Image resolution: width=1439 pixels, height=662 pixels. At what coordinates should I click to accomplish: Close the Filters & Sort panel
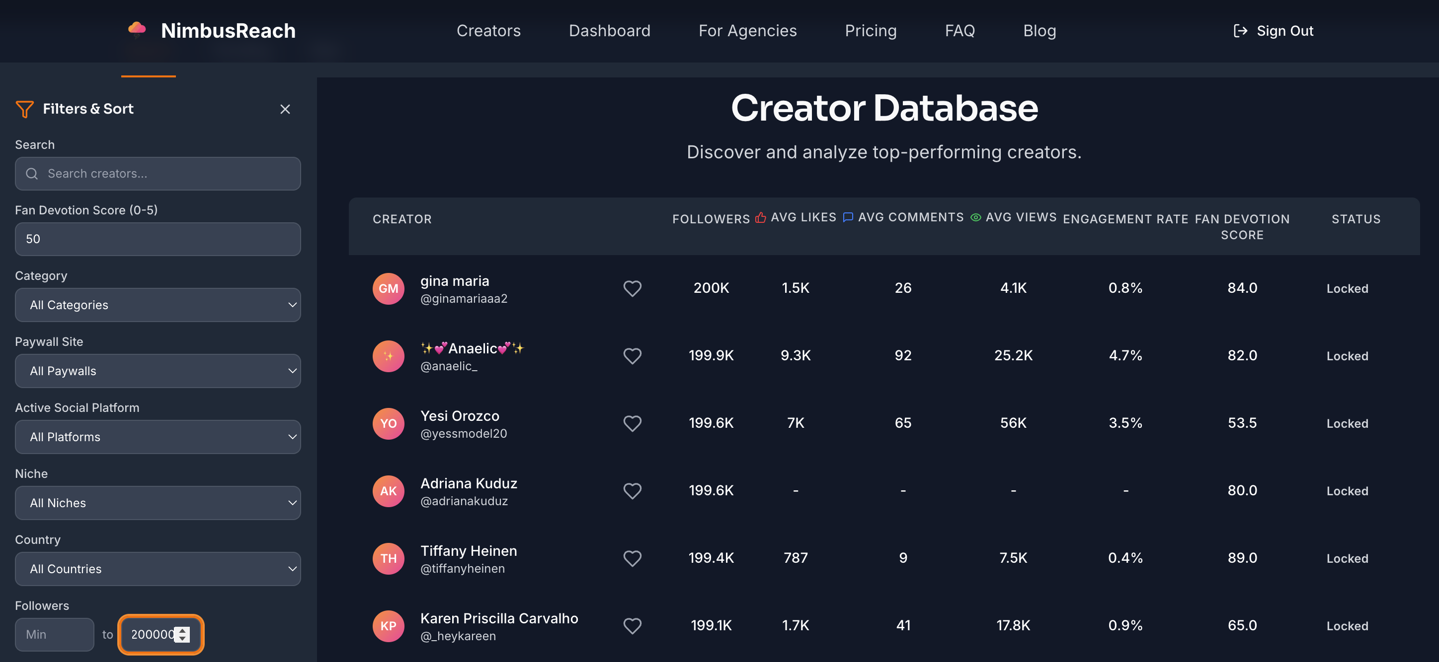click(285, 109)
